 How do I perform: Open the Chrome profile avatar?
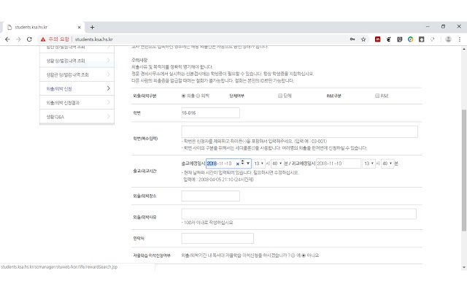448,39
